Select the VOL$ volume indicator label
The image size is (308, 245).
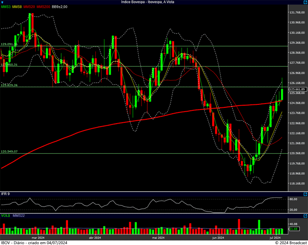(5, 216)
